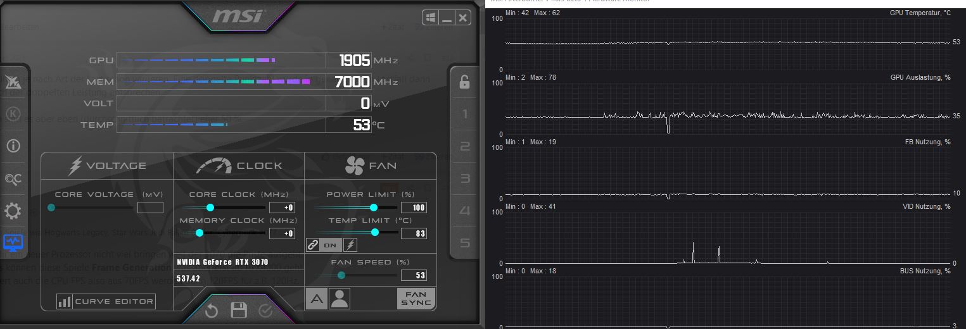Image resolution: width=966 pixels, height=329 pixels.
Task: Click the BUS Nutzung graph label
Action: pyautogui.click(x=925, y=271)
